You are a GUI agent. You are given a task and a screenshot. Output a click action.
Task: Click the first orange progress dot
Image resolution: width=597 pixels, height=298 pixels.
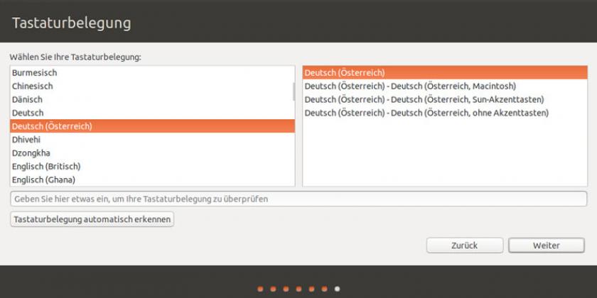pos(260,289)
